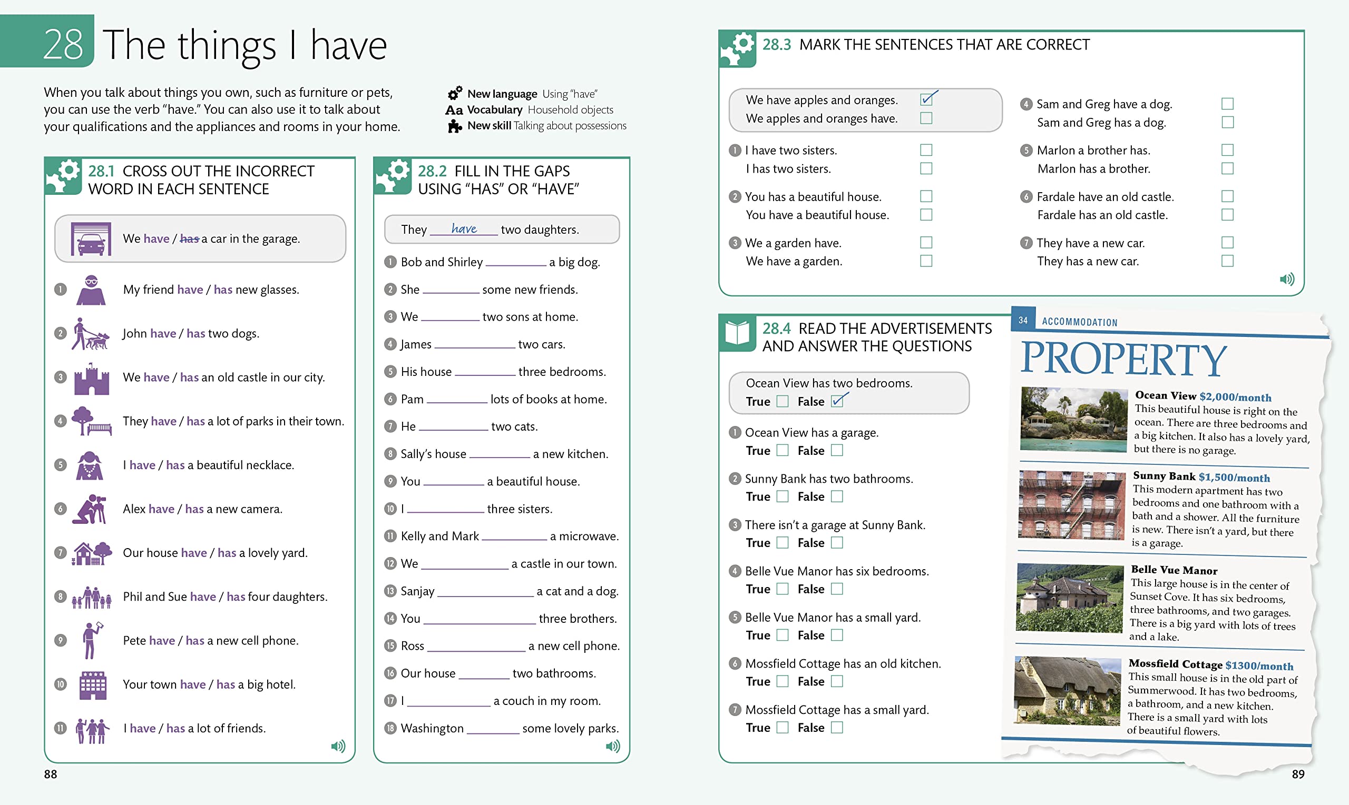Play audio for exercise 28.2
The width and height of the screenshot is (1349, 805).
coord(612,746)
